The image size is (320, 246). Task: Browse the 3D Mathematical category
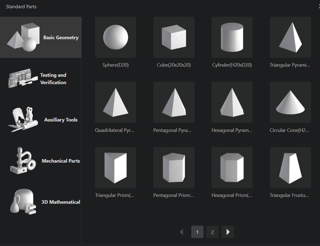pyautogui.click(x=41, y=202)
